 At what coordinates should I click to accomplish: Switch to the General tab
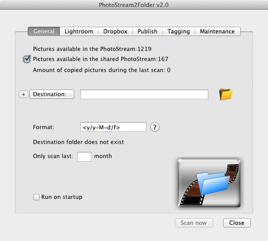tap(44, 32)
